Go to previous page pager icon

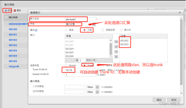72,60
